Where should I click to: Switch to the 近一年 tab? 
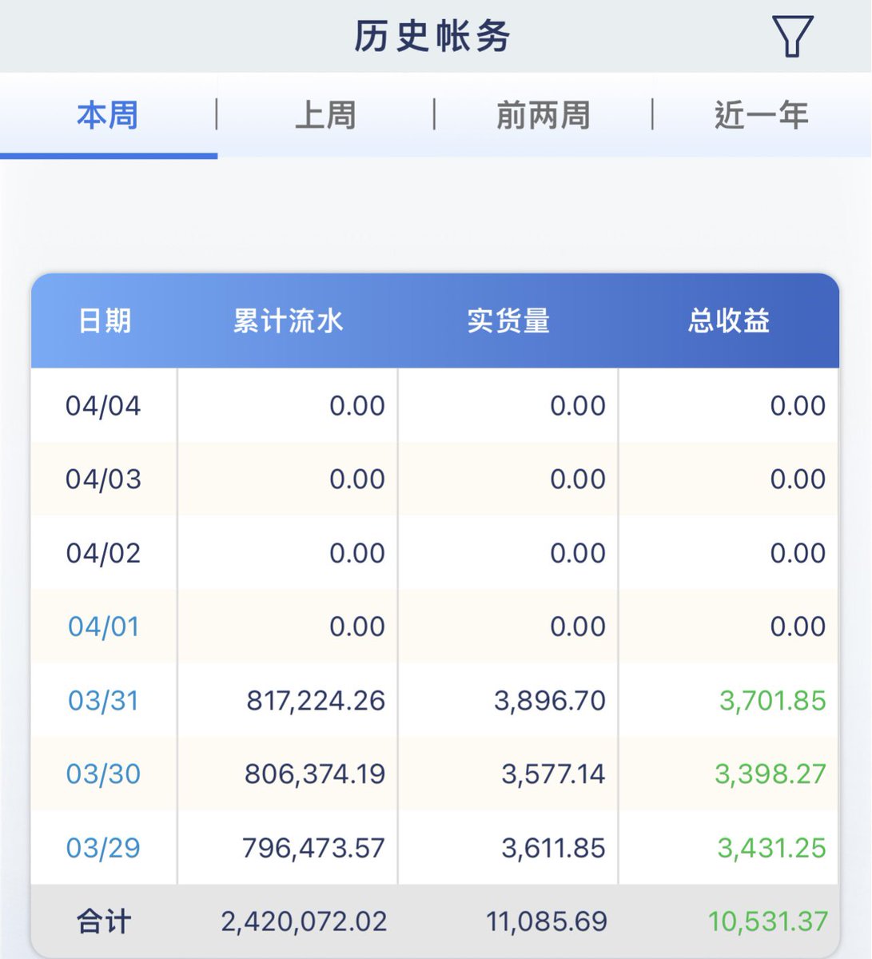coord(762,115)
